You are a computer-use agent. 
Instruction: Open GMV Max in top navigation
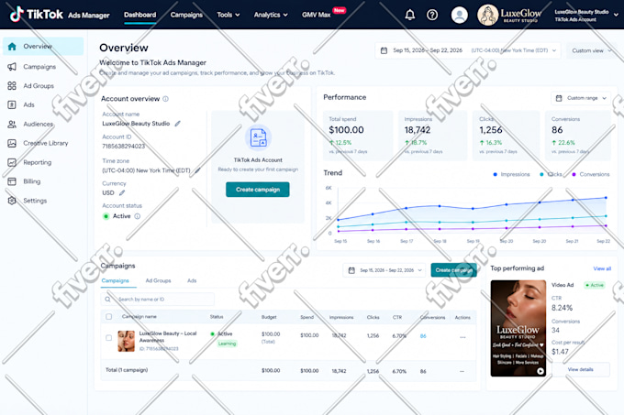[x=316, y=15]
